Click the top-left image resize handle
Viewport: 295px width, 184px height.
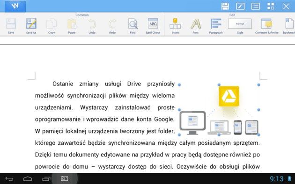[179, 85]
